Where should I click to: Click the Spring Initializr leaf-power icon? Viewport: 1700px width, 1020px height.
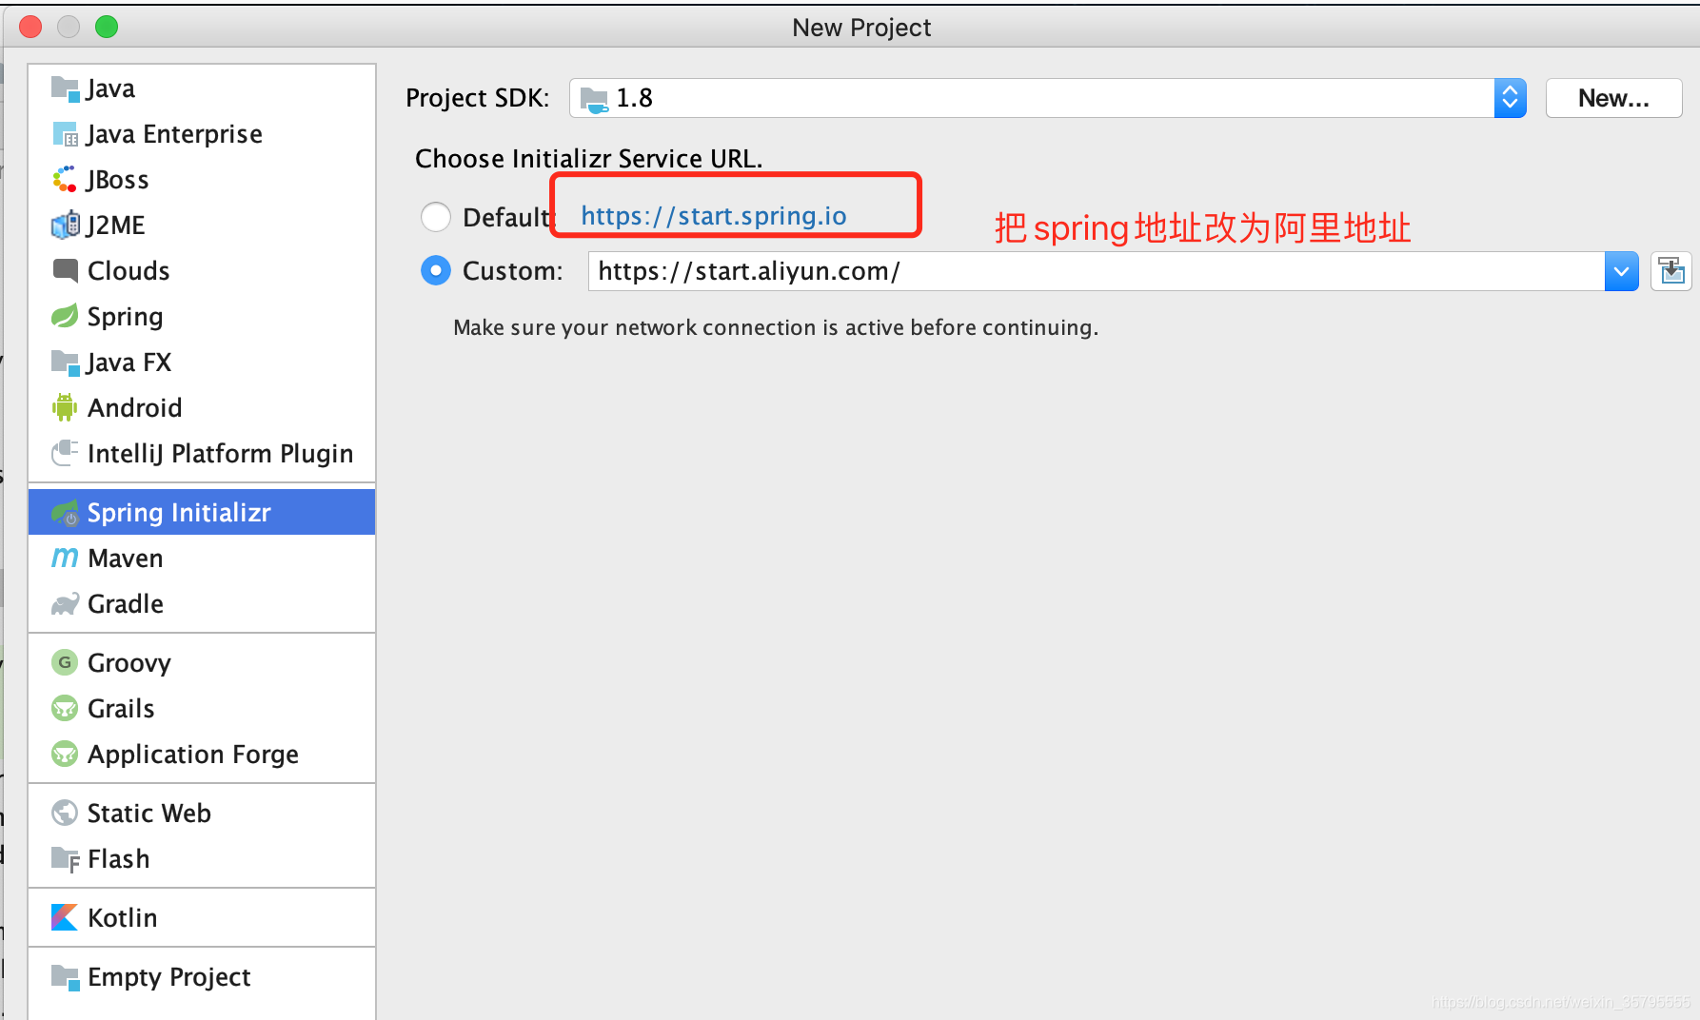point(65,513)
